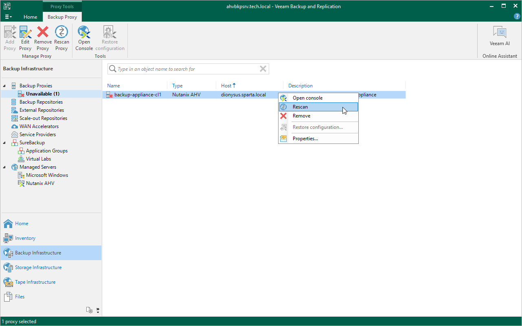The width and height of the screenshot is (522, 326).
Task: Open Microsoft Windows under Managed Servers
Action: pos(47,175)
